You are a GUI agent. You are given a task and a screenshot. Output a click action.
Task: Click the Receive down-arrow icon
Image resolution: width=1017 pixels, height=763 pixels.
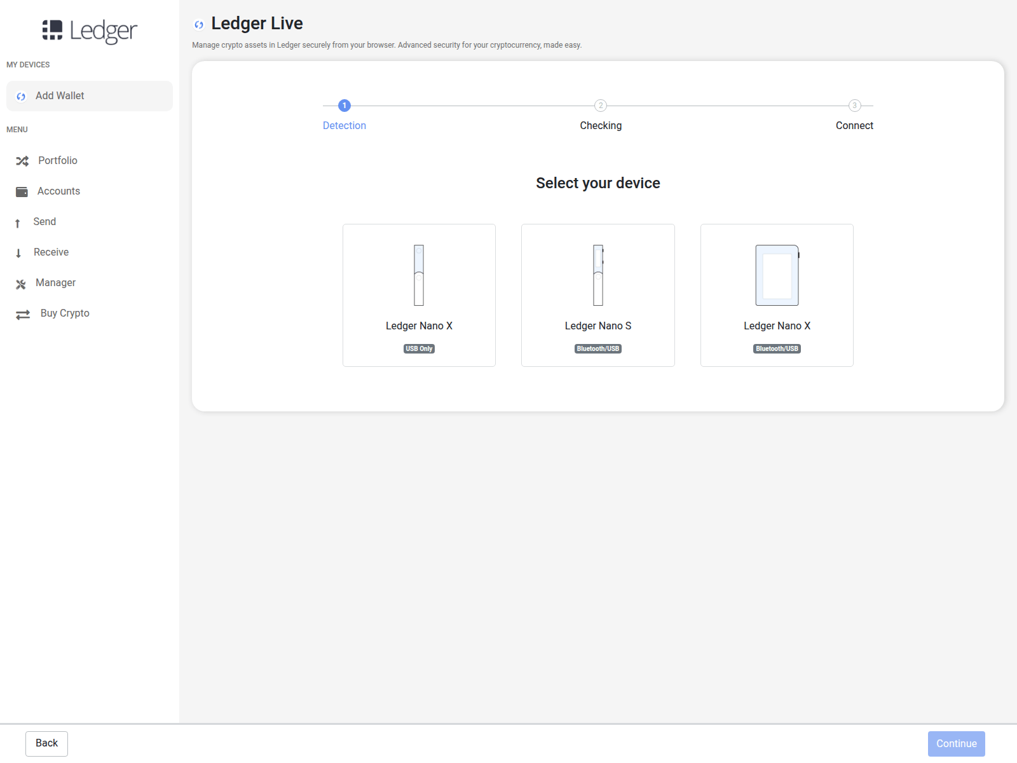pos(18,253)
